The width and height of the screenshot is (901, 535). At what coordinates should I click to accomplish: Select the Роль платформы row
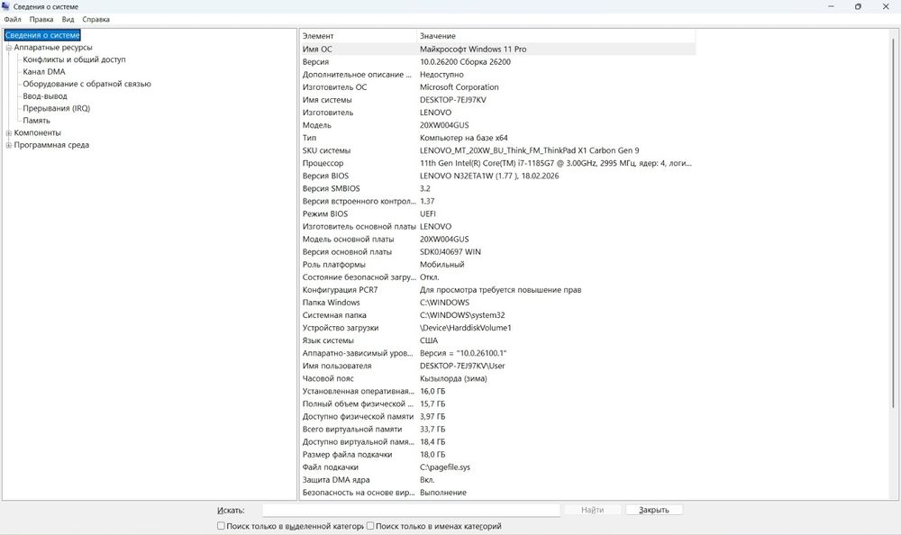click(x=497, y=264)
